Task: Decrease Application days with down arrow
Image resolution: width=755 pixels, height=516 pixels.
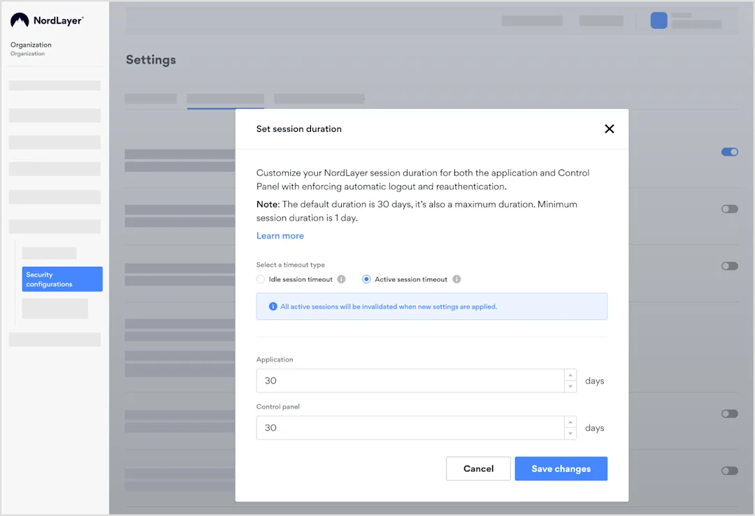Action: click(x=570, y=386)
